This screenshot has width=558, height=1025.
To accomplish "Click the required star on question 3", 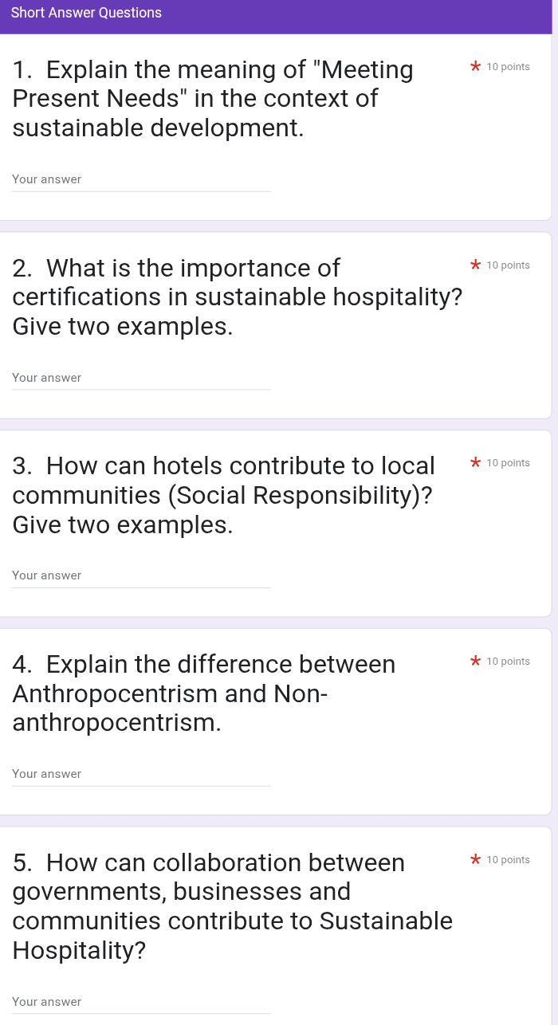I will (x=475, y=463).
